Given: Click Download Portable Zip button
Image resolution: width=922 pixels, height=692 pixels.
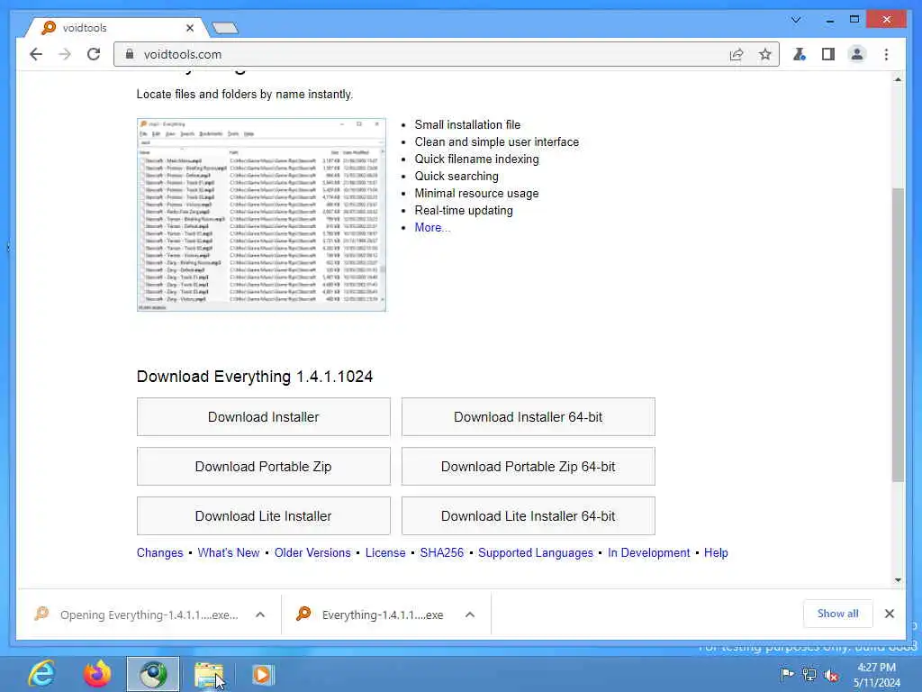Looking at the screenshot, I should (x=264, y=466).
